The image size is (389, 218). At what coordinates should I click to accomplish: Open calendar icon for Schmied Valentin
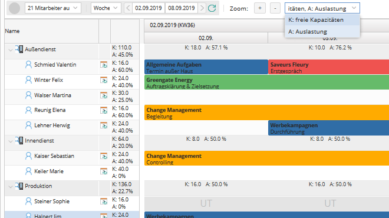[104, 65]
